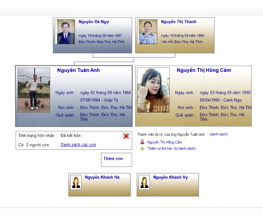263x221 pixels.
Task: Open Nguyễn Tuấn Anh's large photo
Action: [34, 90]
